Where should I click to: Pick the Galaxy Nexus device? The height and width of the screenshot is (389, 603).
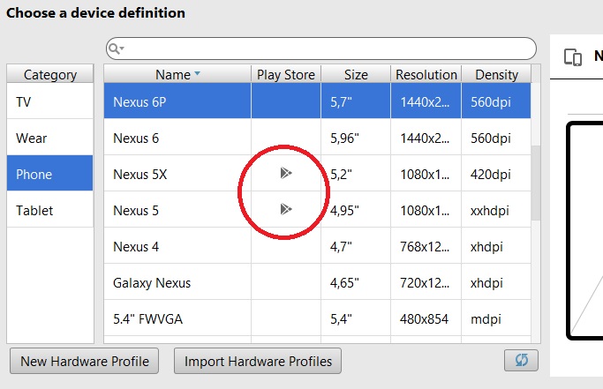tap(177, 283)
